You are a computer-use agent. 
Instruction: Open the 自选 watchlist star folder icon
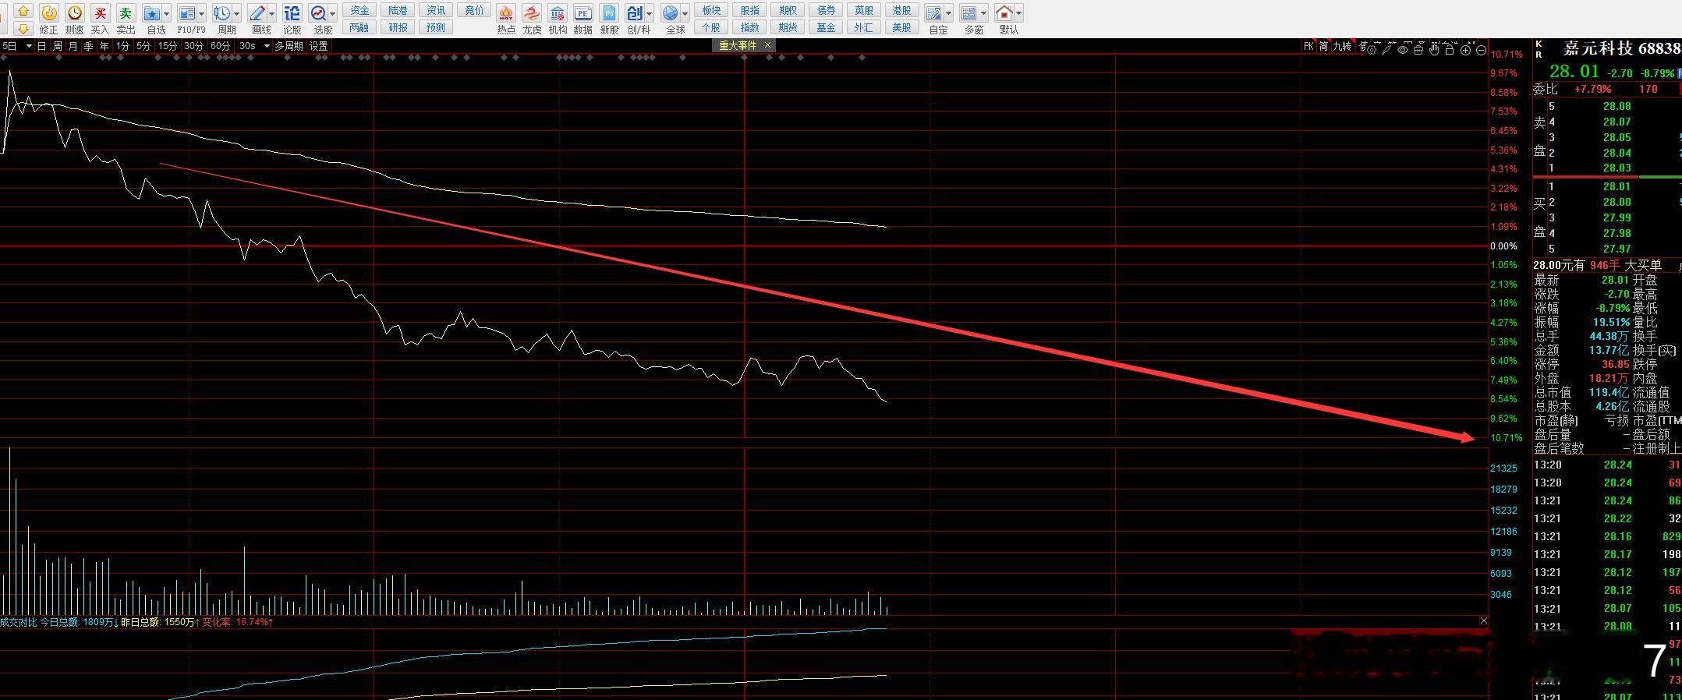(152, 13)
